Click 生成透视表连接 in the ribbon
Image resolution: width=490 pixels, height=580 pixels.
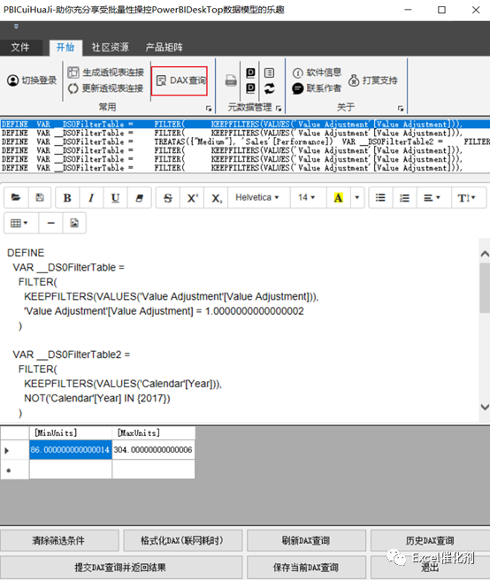click(x=106, y=72)
